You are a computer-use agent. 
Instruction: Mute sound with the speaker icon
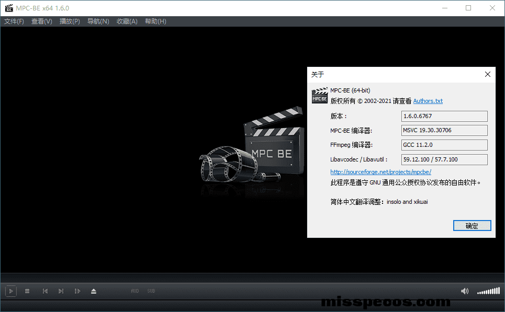pyautogui.click(x=464, y=291)
